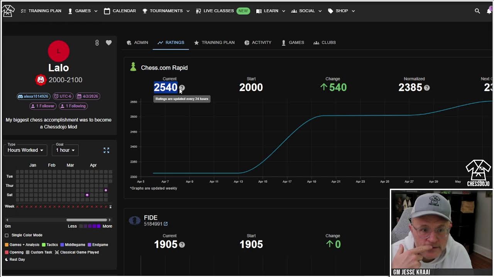This screenshot has width=494, height=277.
Task: Open the search icon in the top bar
Action: pyautogui.click(x=477, y=11)
